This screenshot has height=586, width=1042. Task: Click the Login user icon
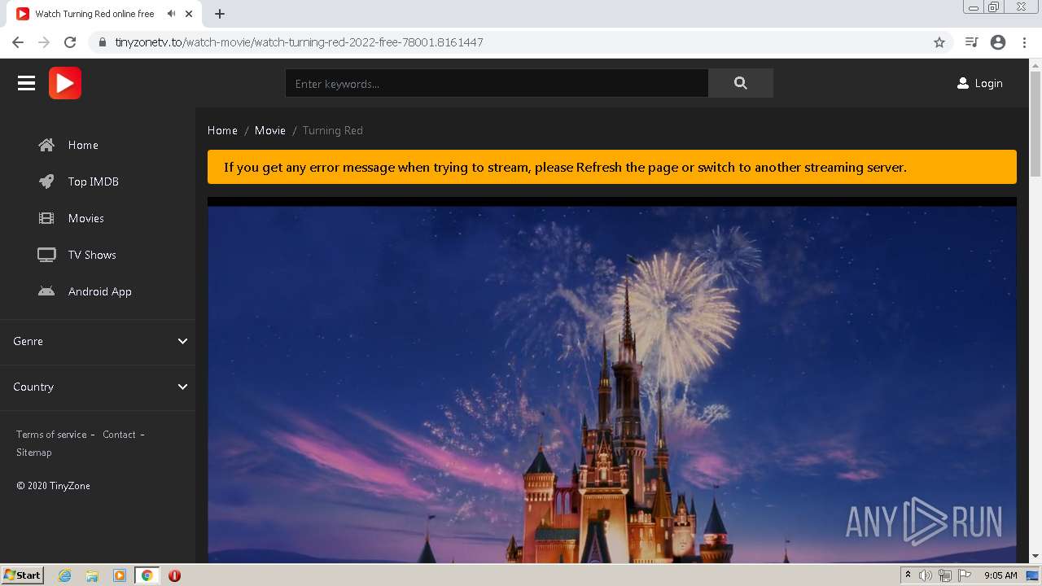(x=963, y=83)
